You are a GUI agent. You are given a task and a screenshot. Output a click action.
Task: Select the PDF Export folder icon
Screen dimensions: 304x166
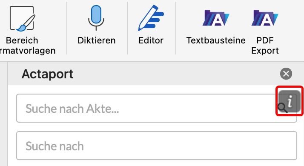(265, 18)
